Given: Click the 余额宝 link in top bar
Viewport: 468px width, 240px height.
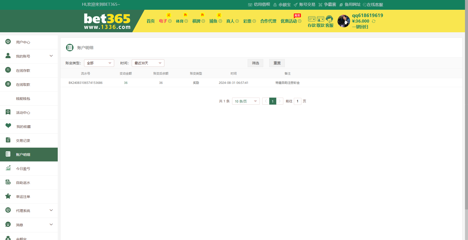Looking at the screenshot, I should [x=282, y=5].
